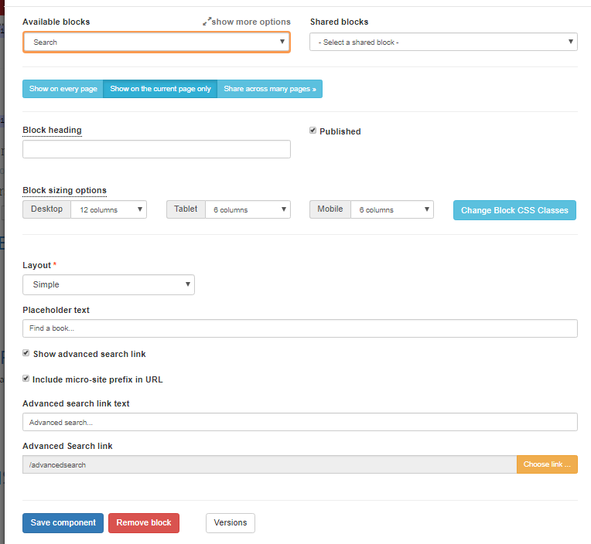This screenshot has width=591, height=544.
Task: Toggle the Published checkbox
Action: (x=313, y=131)
